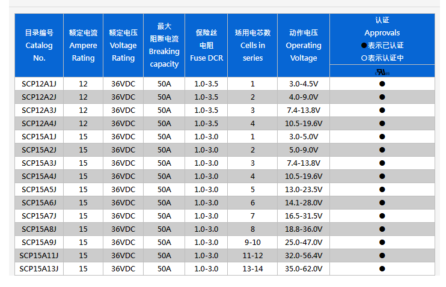The height and width of the screenshot is (287, 446).
Task: Select the approval dot for SCP15A3J
Action: pos(382,163)
